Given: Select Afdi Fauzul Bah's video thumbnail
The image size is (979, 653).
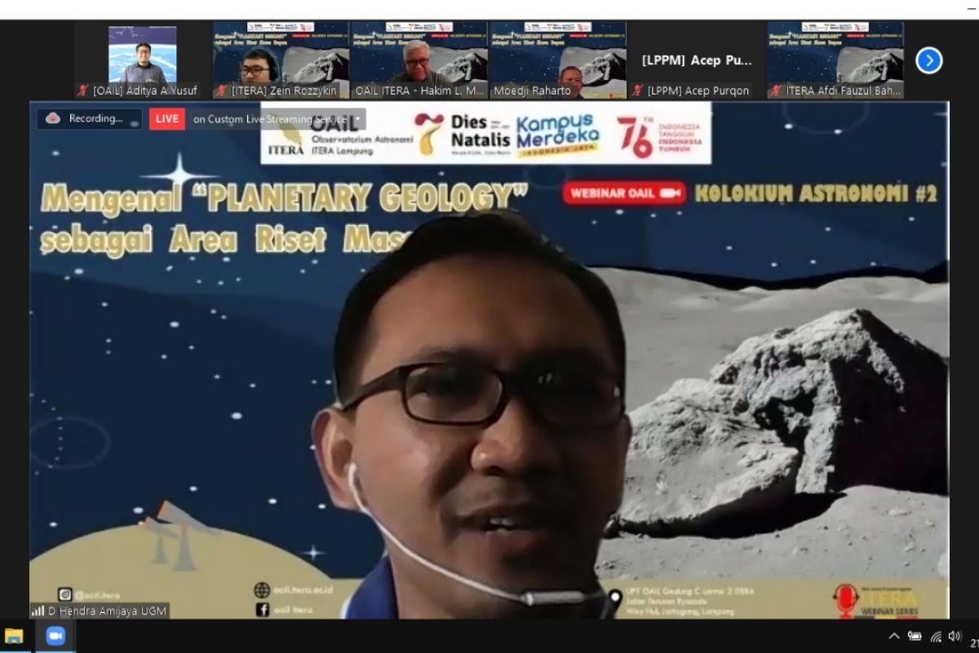Looking at the screenshot, I should click(x=835, y=53).
